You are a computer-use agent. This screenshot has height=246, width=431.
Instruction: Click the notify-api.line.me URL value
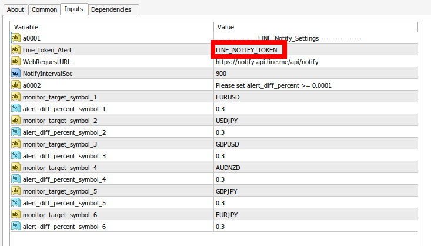point(267,62)
